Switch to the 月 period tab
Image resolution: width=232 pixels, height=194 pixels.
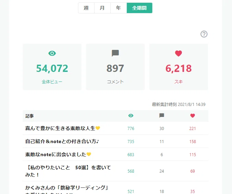coord(102,8)
